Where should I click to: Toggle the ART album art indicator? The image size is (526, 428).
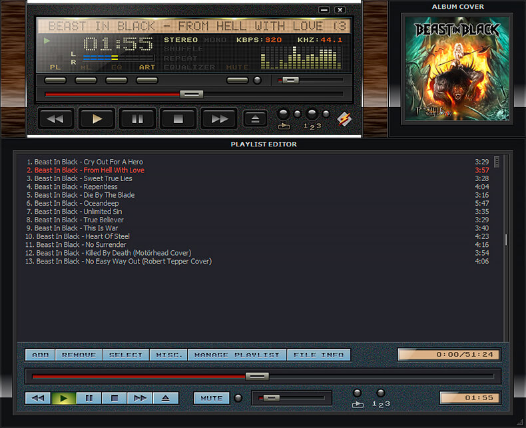point(147,67)
